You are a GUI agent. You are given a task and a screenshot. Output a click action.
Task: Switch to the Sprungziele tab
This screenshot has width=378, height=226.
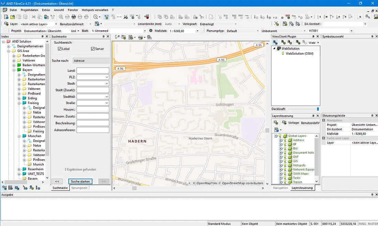click(x=79, y=188)
